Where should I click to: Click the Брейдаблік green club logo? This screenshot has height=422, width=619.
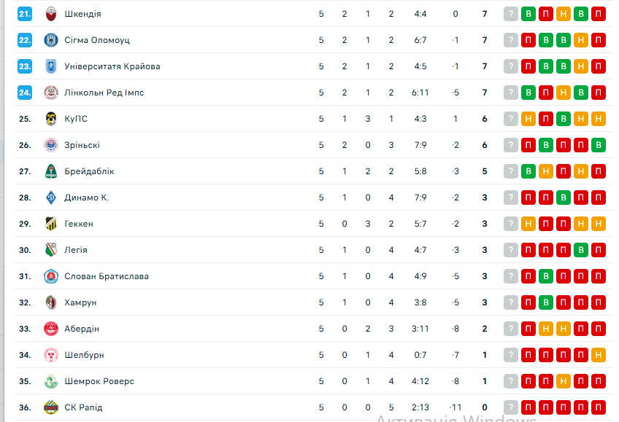pos(50,171)
